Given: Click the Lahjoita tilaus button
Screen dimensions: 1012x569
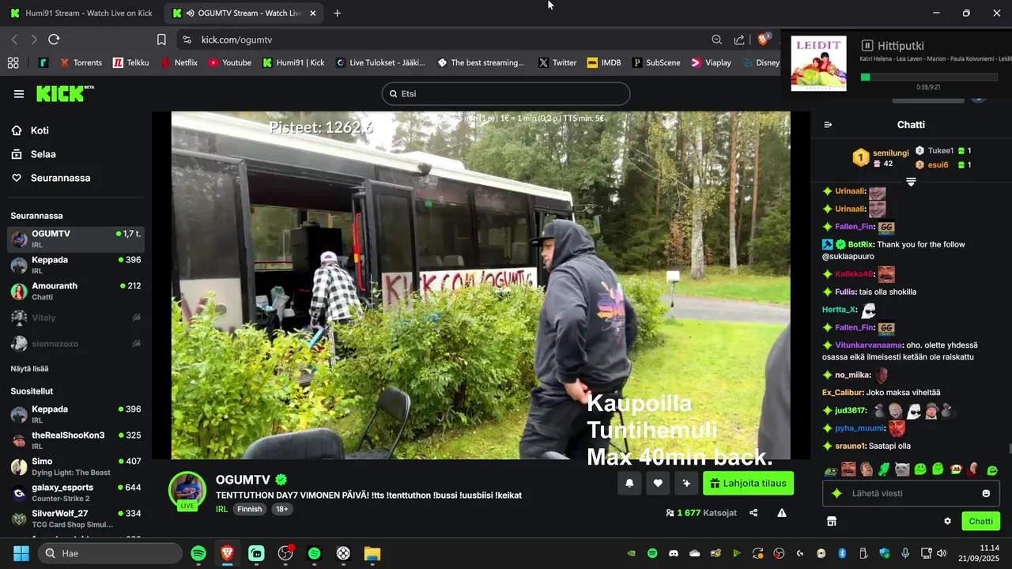Looking at the screenshot, I should pos(748,483).
